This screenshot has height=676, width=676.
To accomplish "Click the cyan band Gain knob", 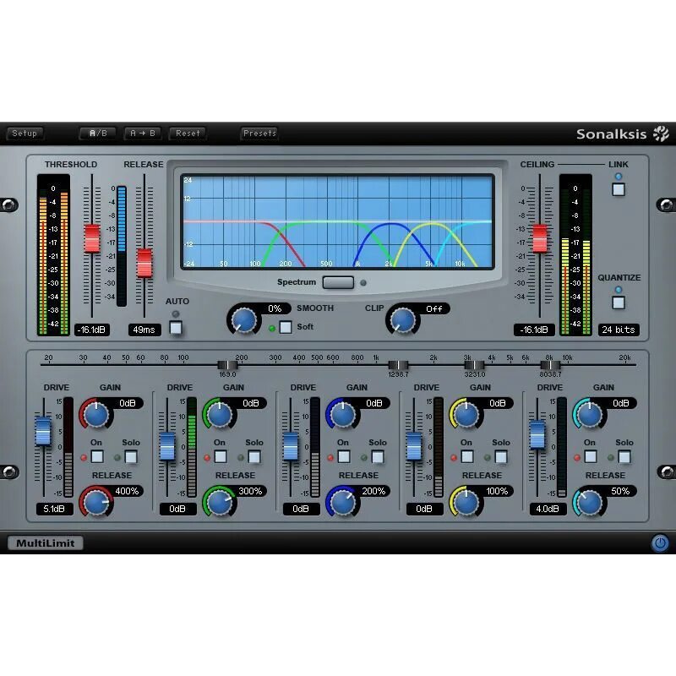I will tap(589, 415).
